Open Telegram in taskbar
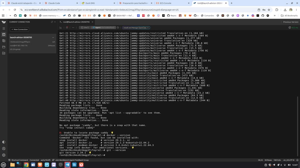The width and height of the screenshot is (300, 168). (67, 165)
